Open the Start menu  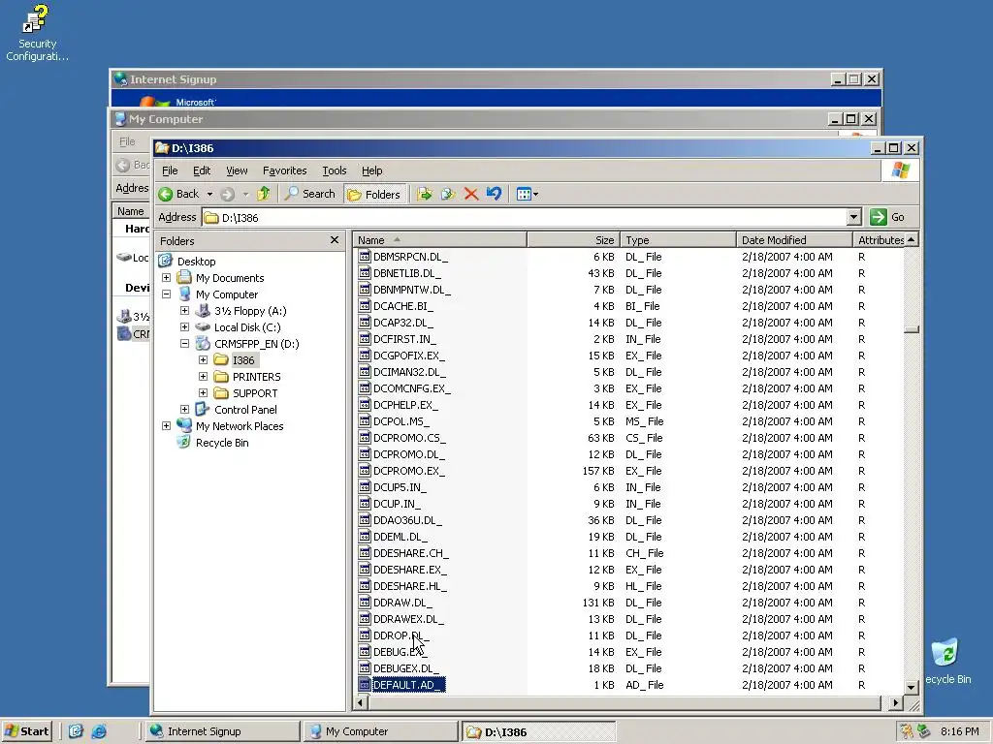pyautogui.click(x=27, y=731)
